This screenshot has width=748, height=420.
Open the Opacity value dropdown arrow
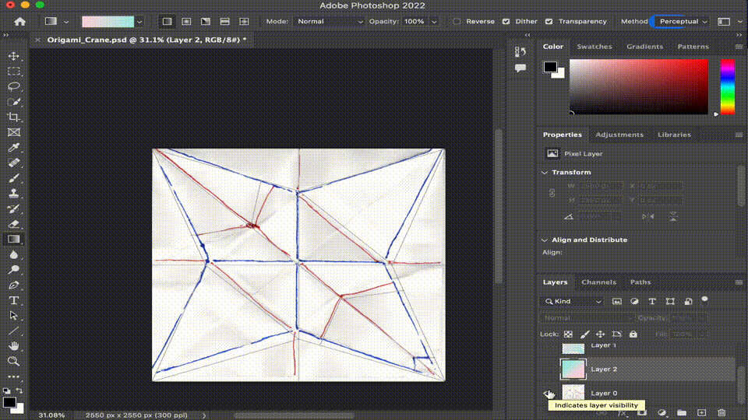click(434, 22)
